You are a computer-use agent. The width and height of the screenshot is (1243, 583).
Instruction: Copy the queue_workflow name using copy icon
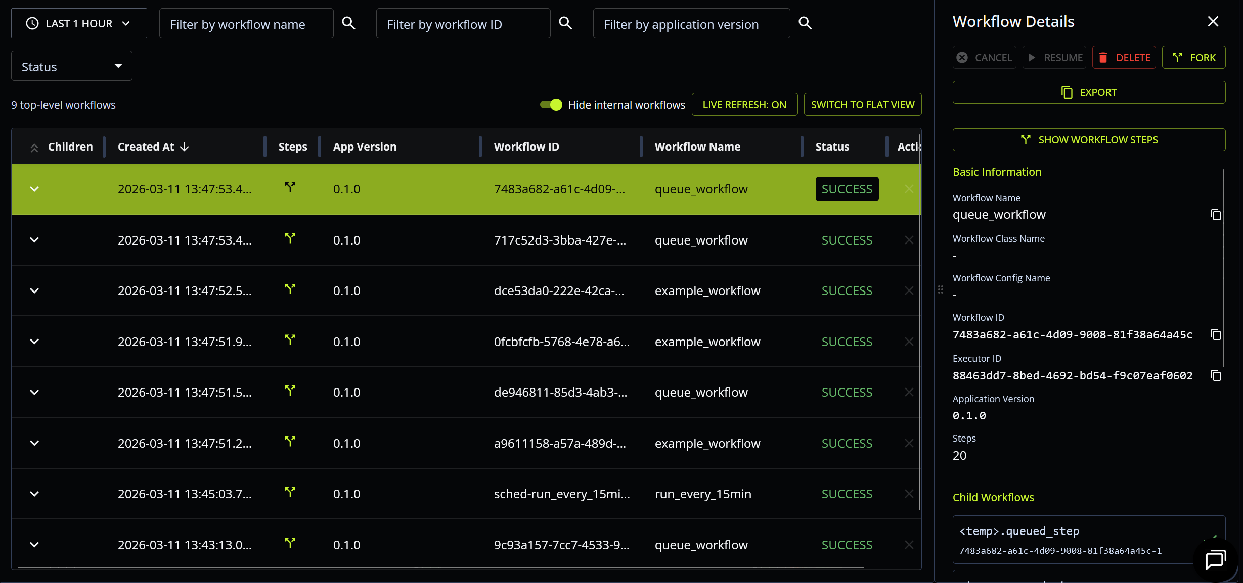(x=1216, y=215)
